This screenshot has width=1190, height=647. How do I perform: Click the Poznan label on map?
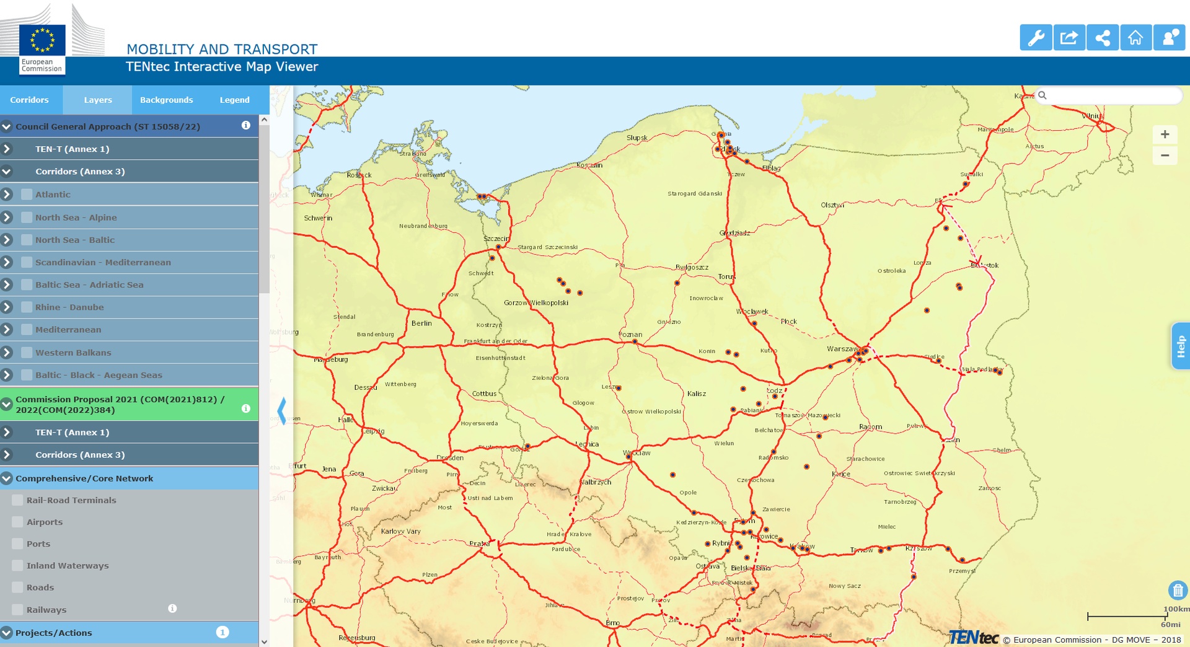630,334
